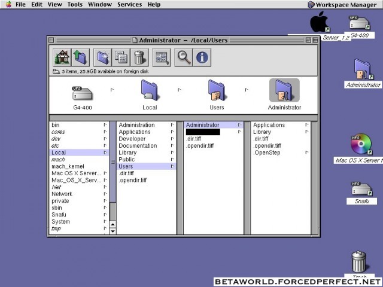Screen dimensions: 383x287
Task: Open the Find magnifying glass tool
Action: (183, 57)
